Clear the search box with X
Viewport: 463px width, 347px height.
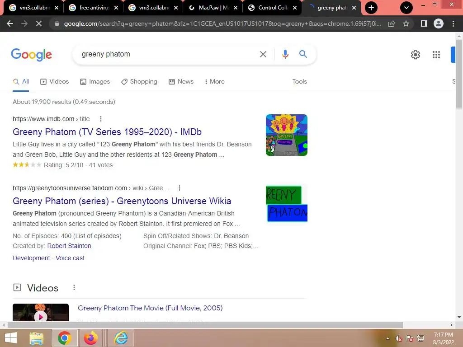point(263,54)
